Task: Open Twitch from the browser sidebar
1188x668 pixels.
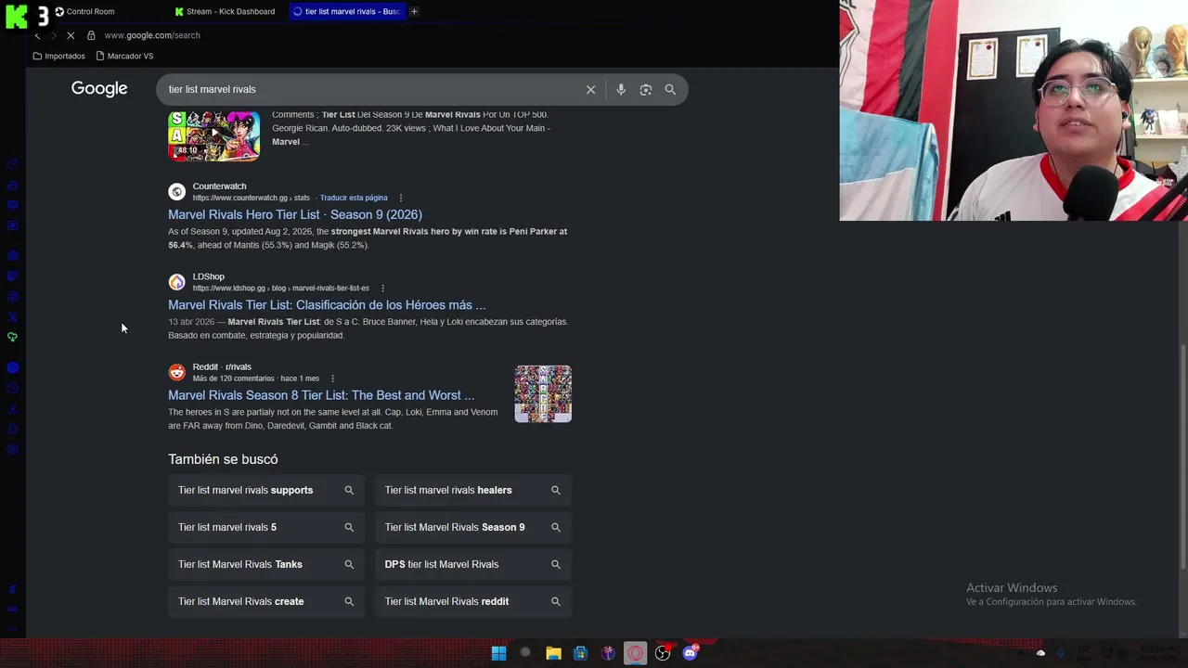Action: click(x=12, y=276)
